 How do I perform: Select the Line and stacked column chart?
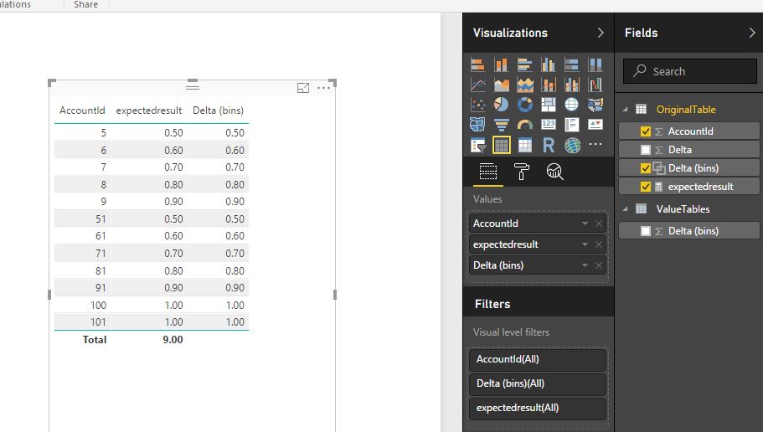point(549,85)
